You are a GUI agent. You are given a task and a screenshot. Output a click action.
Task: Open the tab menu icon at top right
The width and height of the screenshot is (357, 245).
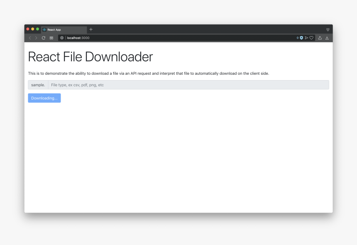tap(328, 29)
